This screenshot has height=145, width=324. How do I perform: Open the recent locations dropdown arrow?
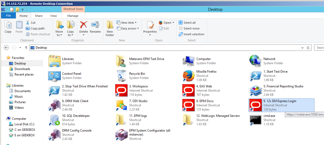coord(20,48)
